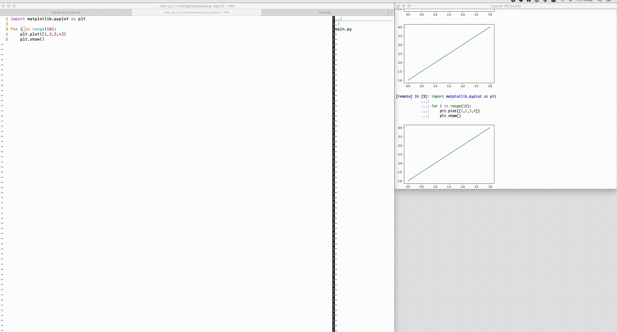
Task: Switch to the Thanks for flying Vim tab
Action: (66, 12)
